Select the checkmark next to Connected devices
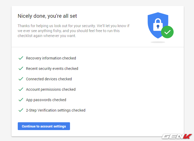The image size is (194, 141). click(21, 79)
